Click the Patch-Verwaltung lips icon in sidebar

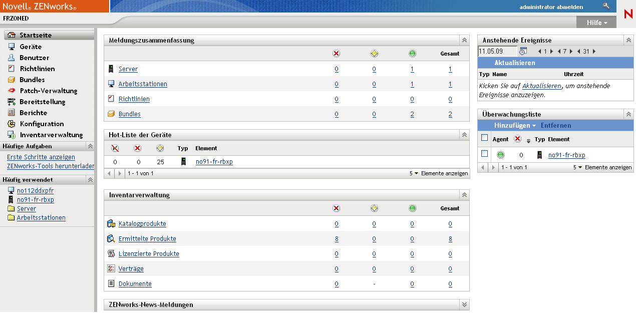(12, 91)
